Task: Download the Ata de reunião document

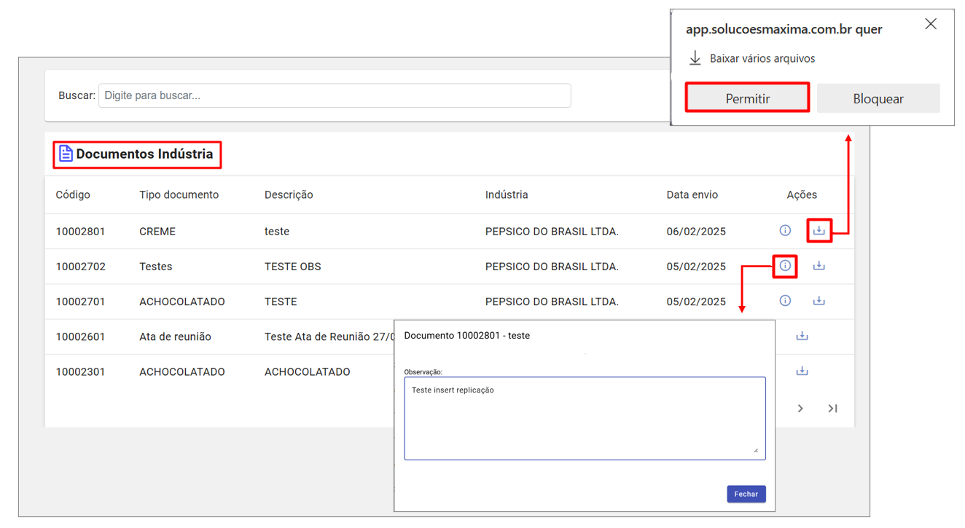Action: 802,336
